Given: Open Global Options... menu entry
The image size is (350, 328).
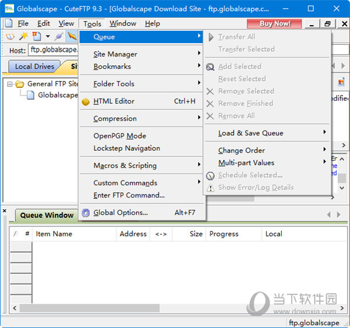Looking at the screenshot, I should [x=141, y=213].
